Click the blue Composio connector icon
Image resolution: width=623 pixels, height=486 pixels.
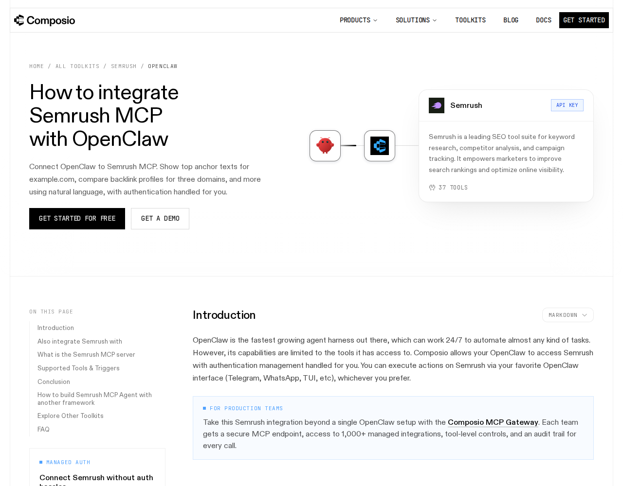(380, 146)
